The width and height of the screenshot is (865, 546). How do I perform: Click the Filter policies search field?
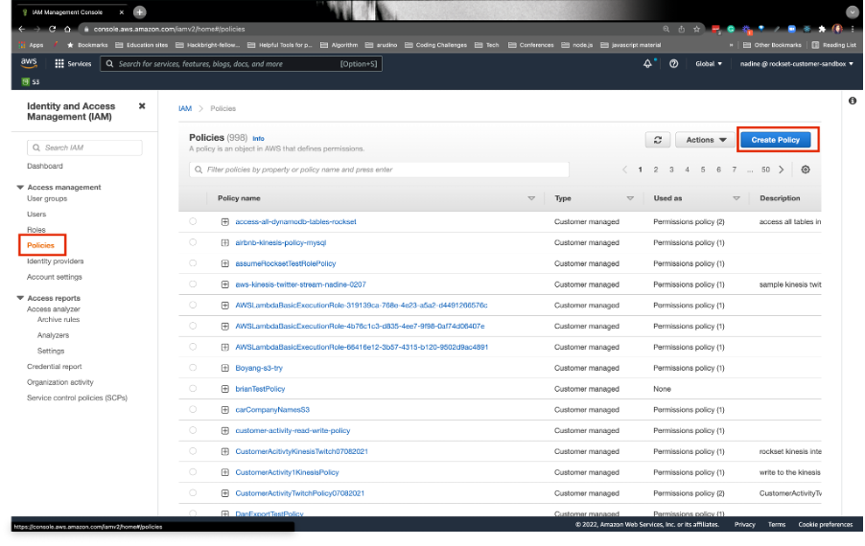click(x=379, y=170)
